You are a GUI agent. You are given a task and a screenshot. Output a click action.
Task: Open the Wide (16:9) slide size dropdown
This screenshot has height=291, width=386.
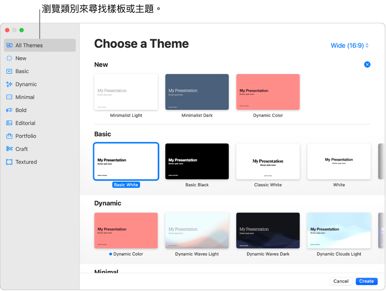point(350,45)
